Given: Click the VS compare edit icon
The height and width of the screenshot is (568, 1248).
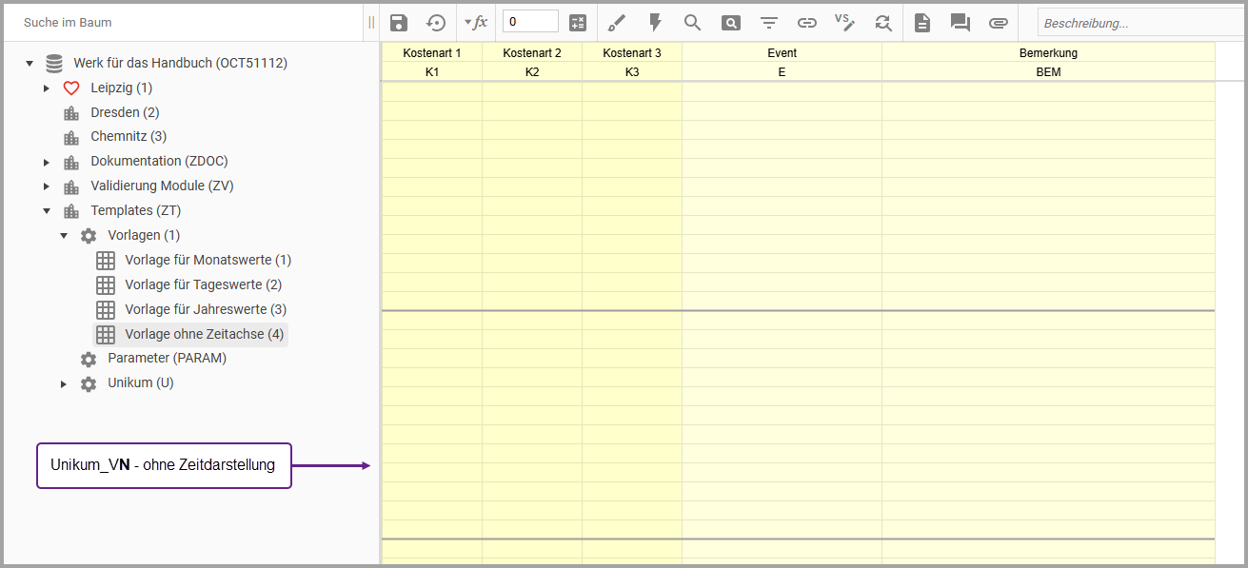Looking at the screenshot, I should click(x=844, y=23).
